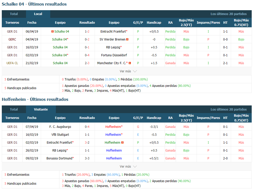Viewport: 254px width, 190px height.
Task: Click HT Bajo value in Werder Bremen row
Action: click(241, 39)
